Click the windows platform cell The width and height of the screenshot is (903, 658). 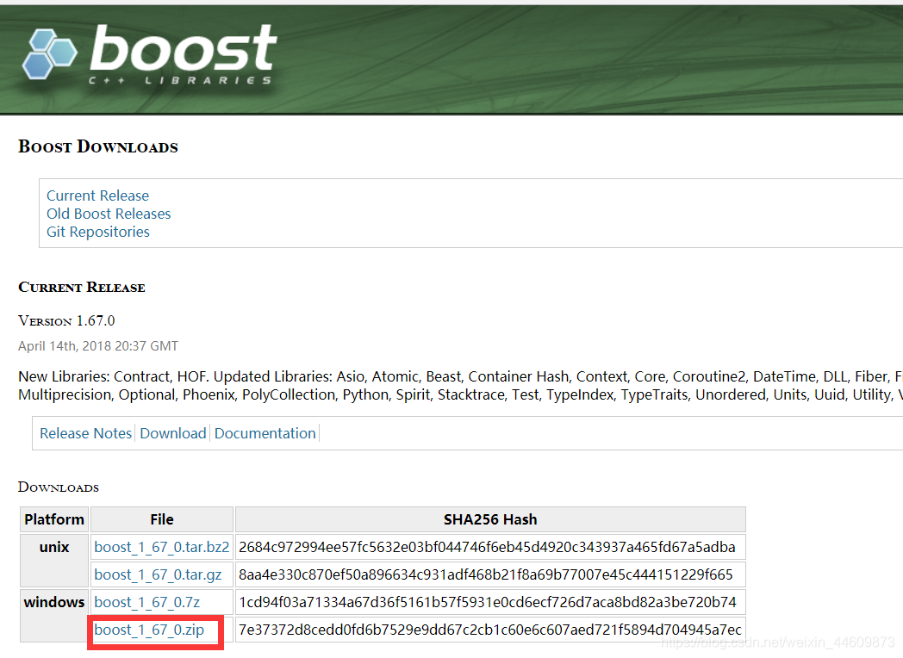pyautogui.click(x=54, y=616)
